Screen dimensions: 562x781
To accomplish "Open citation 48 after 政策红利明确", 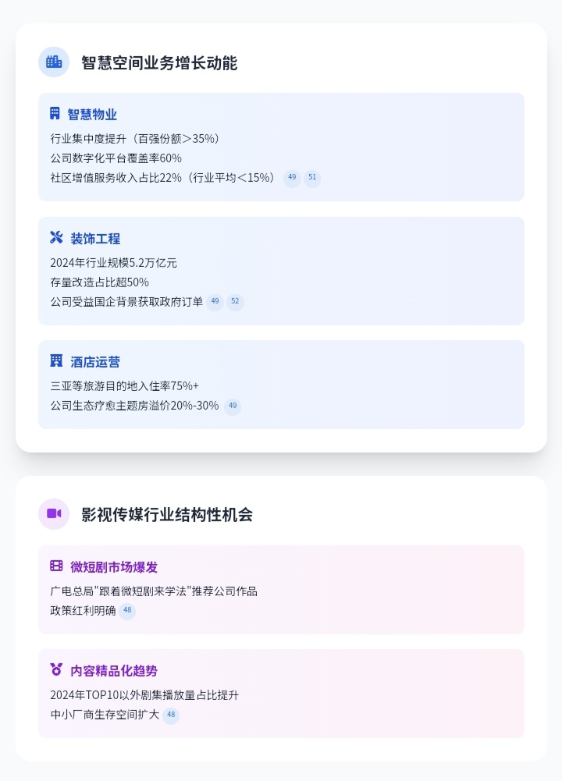I will point(127,612).
